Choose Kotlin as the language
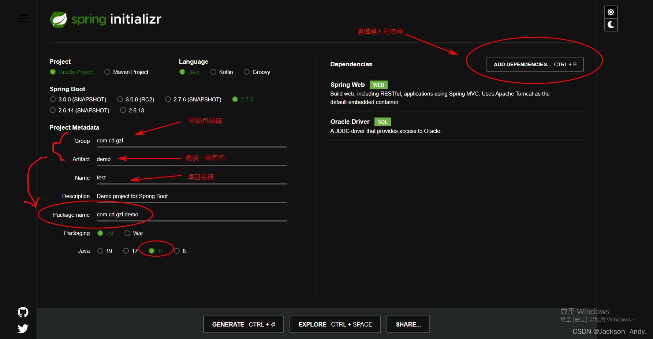Screen dimensions: 653x339 [x=222, y=72]
